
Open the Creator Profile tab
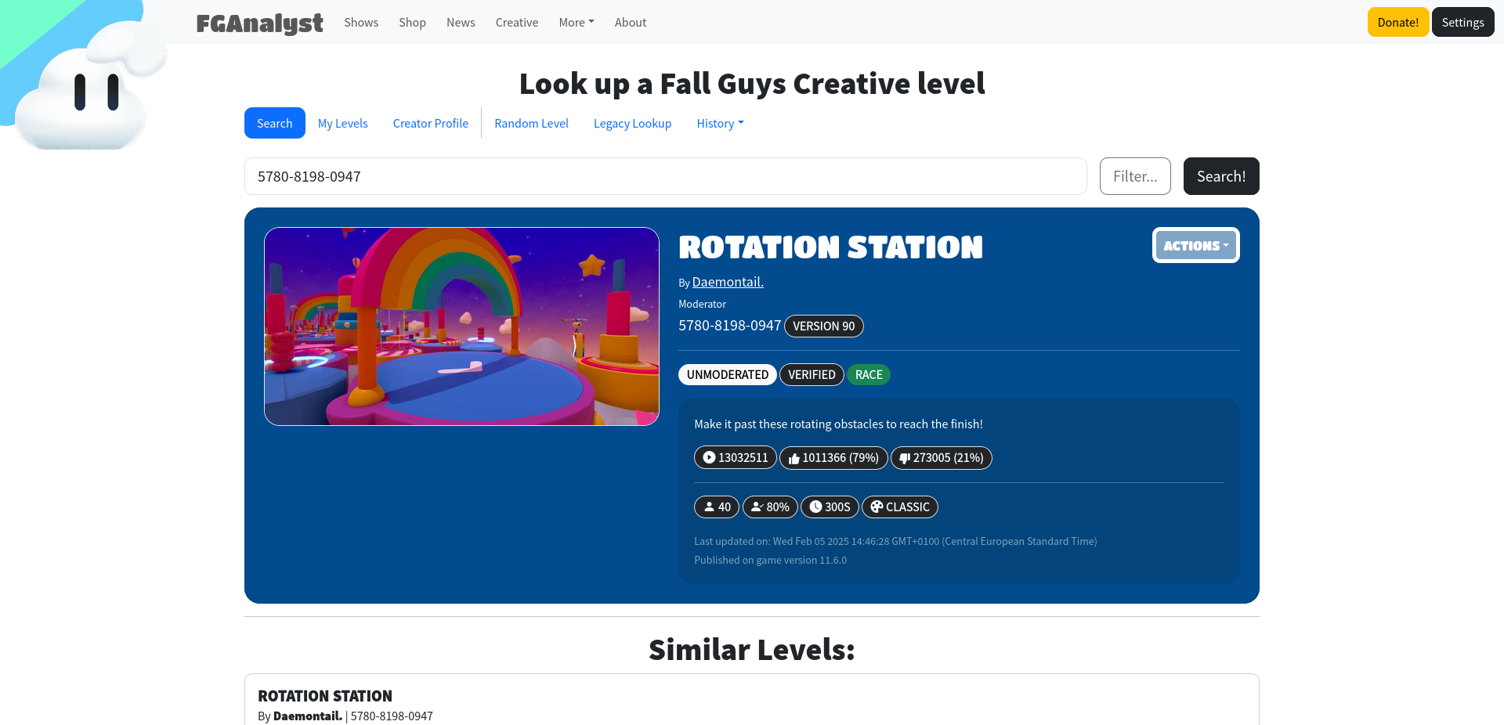point(431,123)
